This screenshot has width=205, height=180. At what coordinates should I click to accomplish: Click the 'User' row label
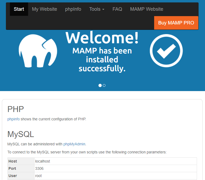13,176
